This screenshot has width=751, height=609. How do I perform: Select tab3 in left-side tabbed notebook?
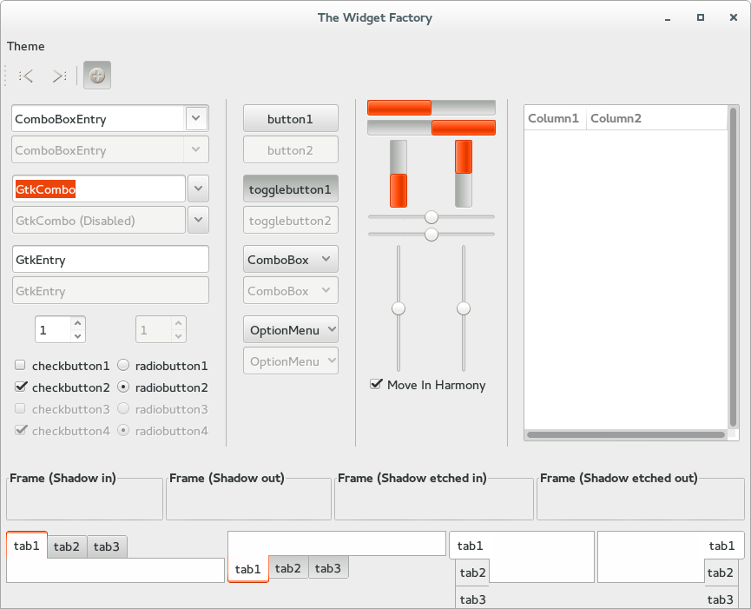pyautogui.click(x=472, y=599)
